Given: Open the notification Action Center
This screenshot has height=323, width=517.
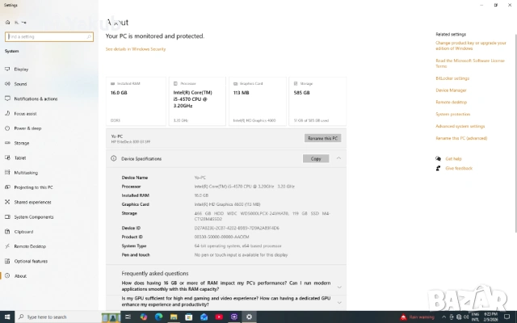Looking at the screenshot, I should pos(507,317).
